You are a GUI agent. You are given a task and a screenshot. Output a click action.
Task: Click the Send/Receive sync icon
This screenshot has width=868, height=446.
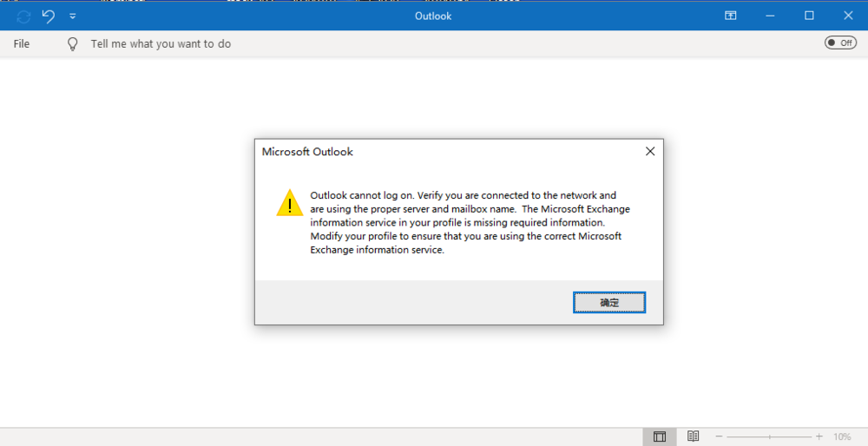click(x=23, y=16)
